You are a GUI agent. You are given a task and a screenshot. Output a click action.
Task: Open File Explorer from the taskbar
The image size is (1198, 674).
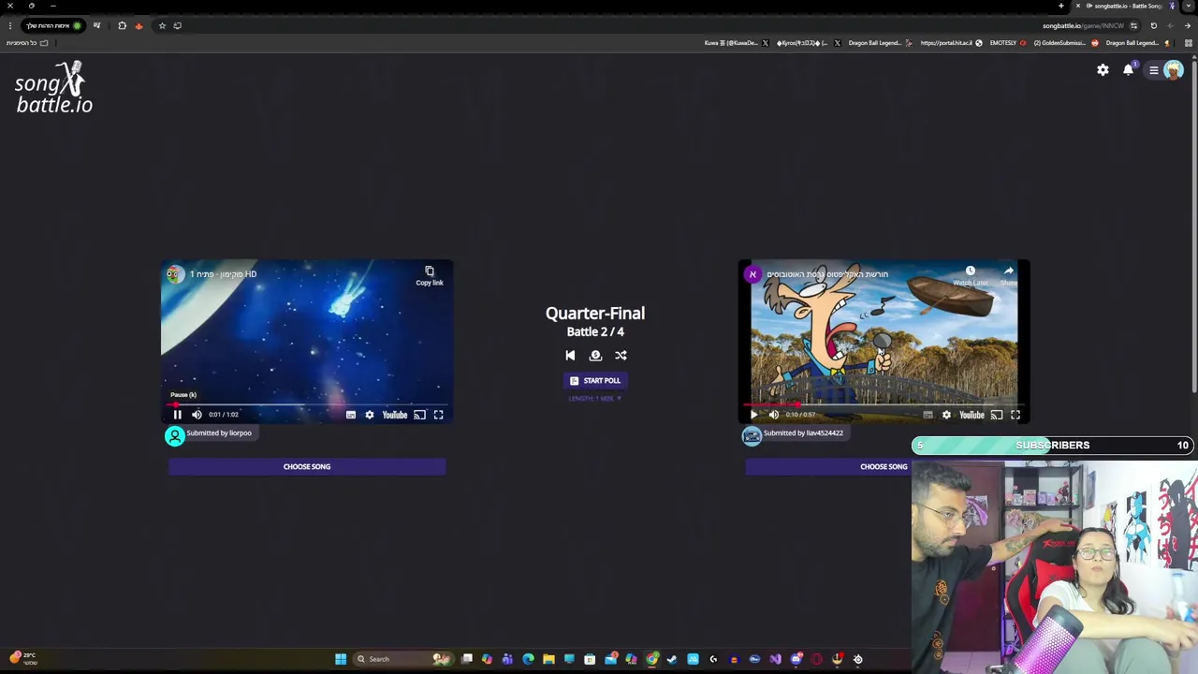[548, 659]
